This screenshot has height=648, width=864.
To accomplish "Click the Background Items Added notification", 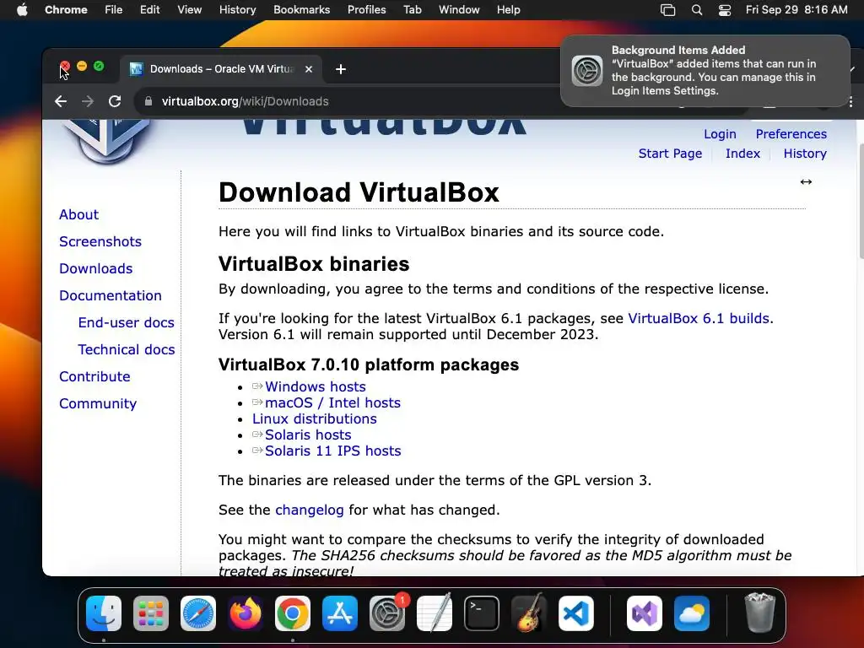I will 705,71.
